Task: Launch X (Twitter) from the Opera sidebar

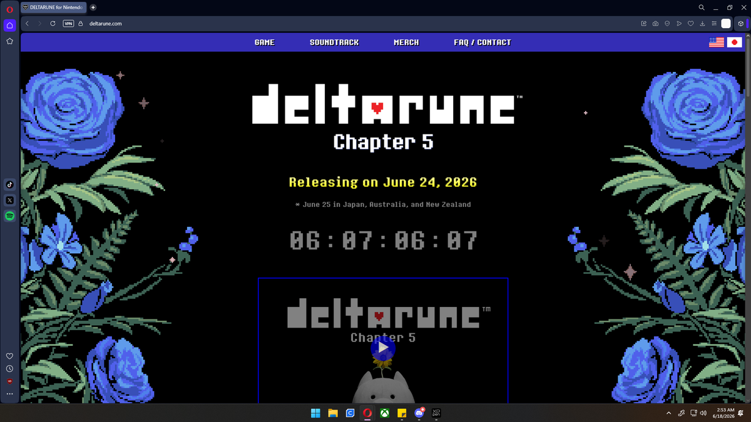Action: click(9, 200)
